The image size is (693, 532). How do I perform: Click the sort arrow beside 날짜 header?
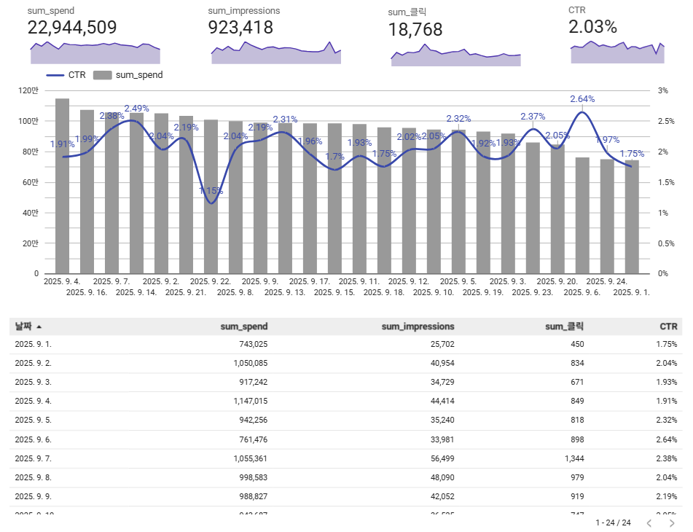[x=39, y=327]
